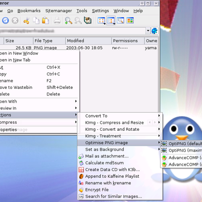The image size is (202, 202).
Task: Click the grey stop loading icon
Action: point(15,21)
